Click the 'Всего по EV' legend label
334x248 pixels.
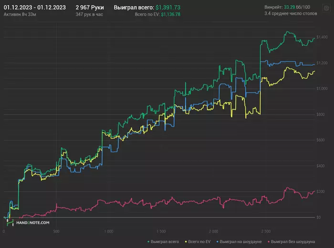pyautogui.click(x=199, y=242)
